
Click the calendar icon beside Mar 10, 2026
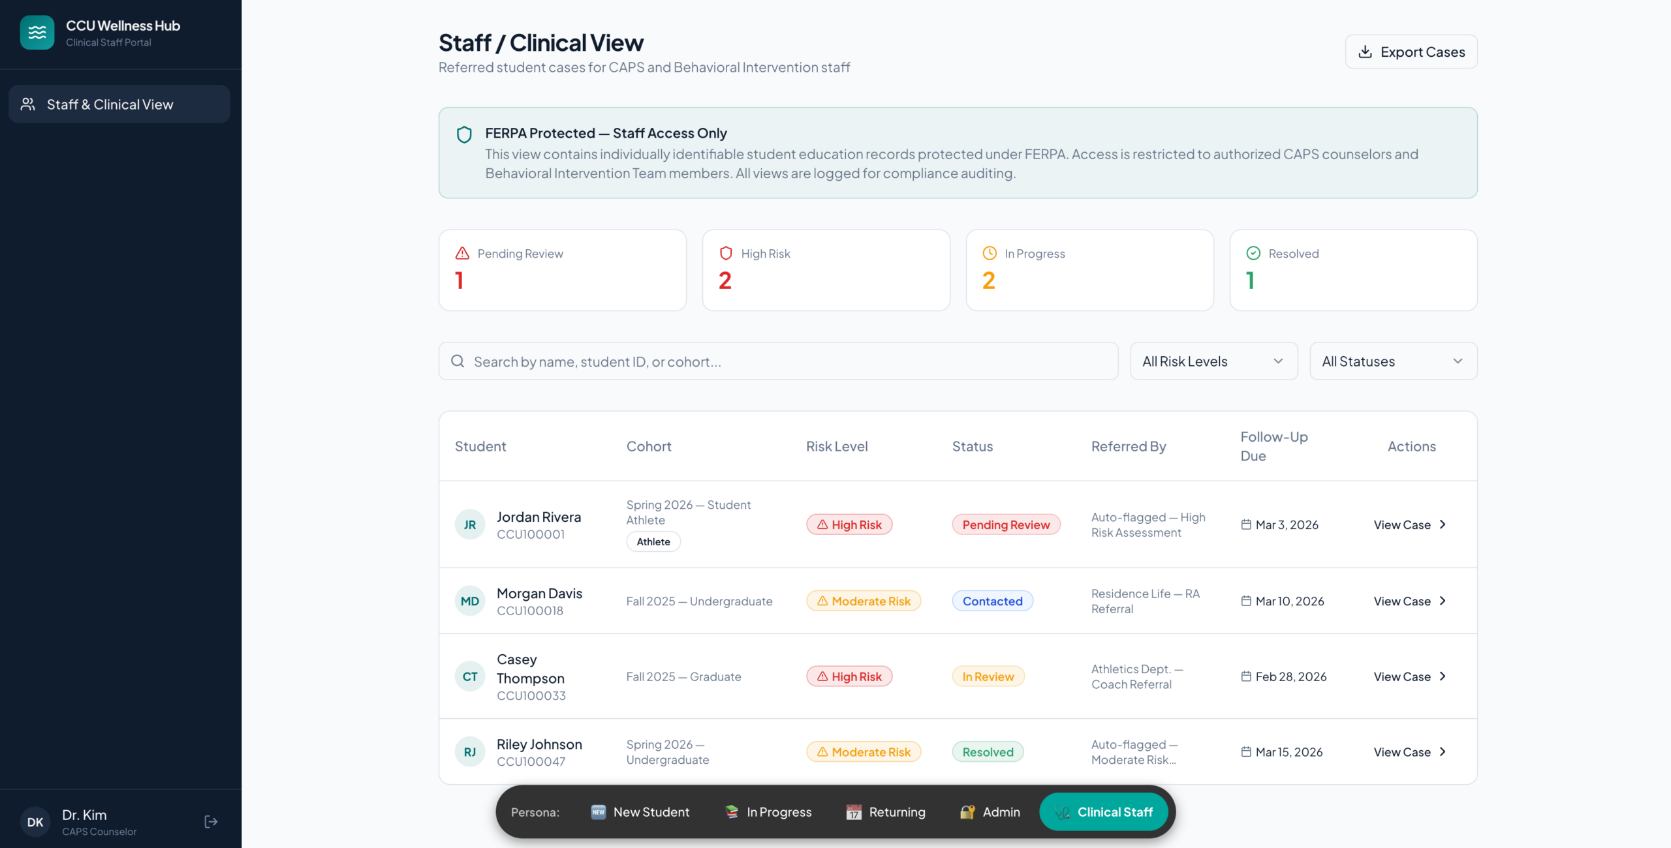click(1246, 601)
